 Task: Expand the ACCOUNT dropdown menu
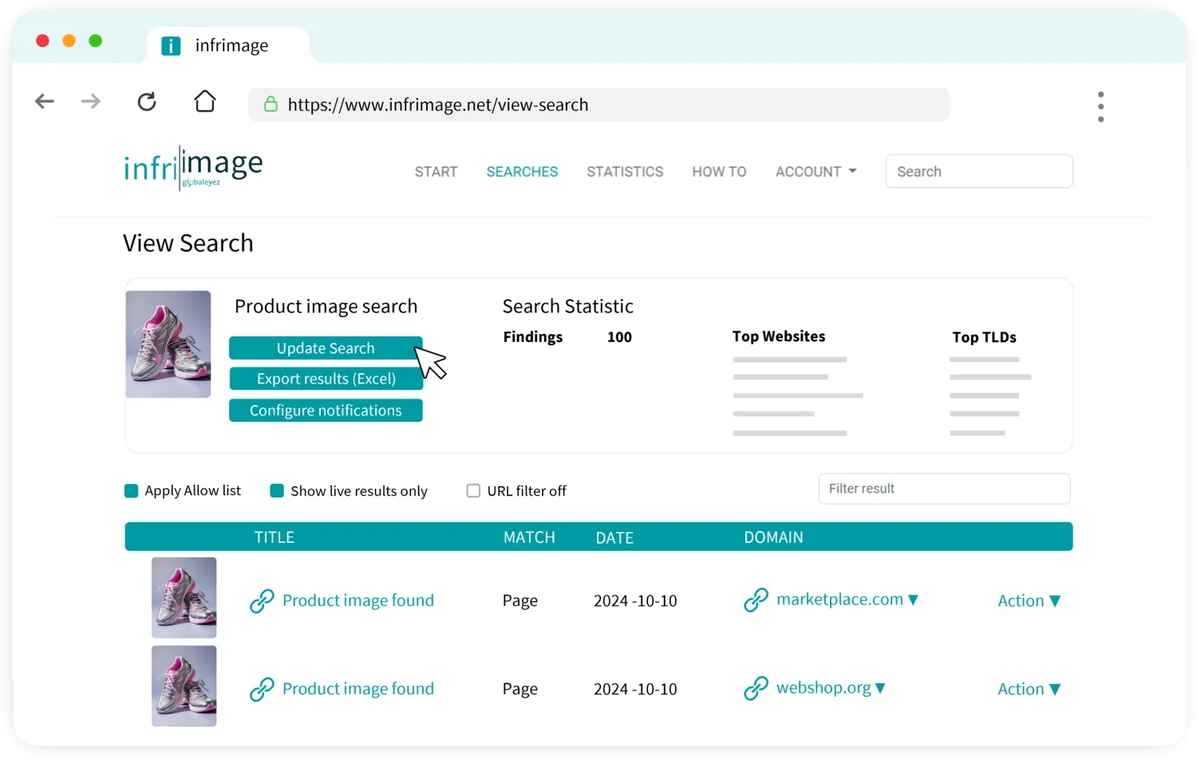816,171
